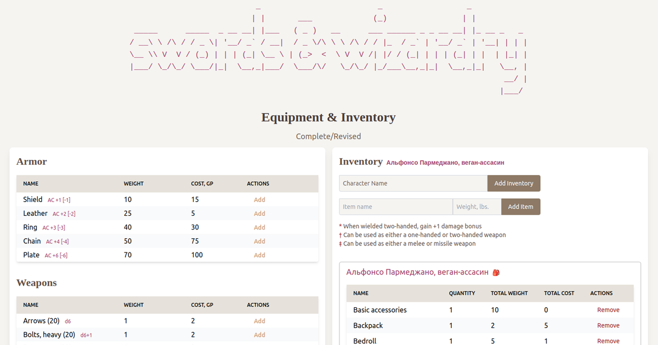Click the Complete/Revised subtitle
Screen dimensions: 658x345
[328, 136]
